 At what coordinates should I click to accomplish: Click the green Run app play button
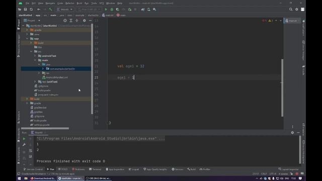tap(106, 10)
